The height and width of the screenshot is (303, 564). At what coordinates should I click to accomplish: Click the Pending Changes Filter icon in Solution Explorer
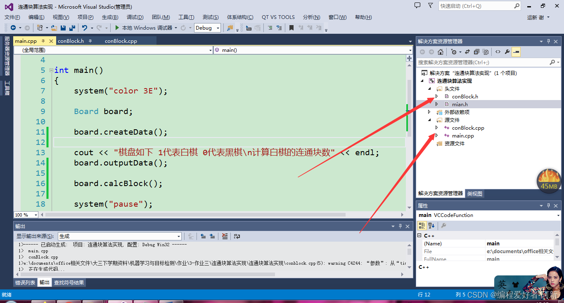(x=454, y=52)
